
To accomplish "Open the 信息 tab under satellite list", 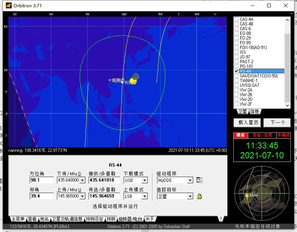I will [254, 111].
